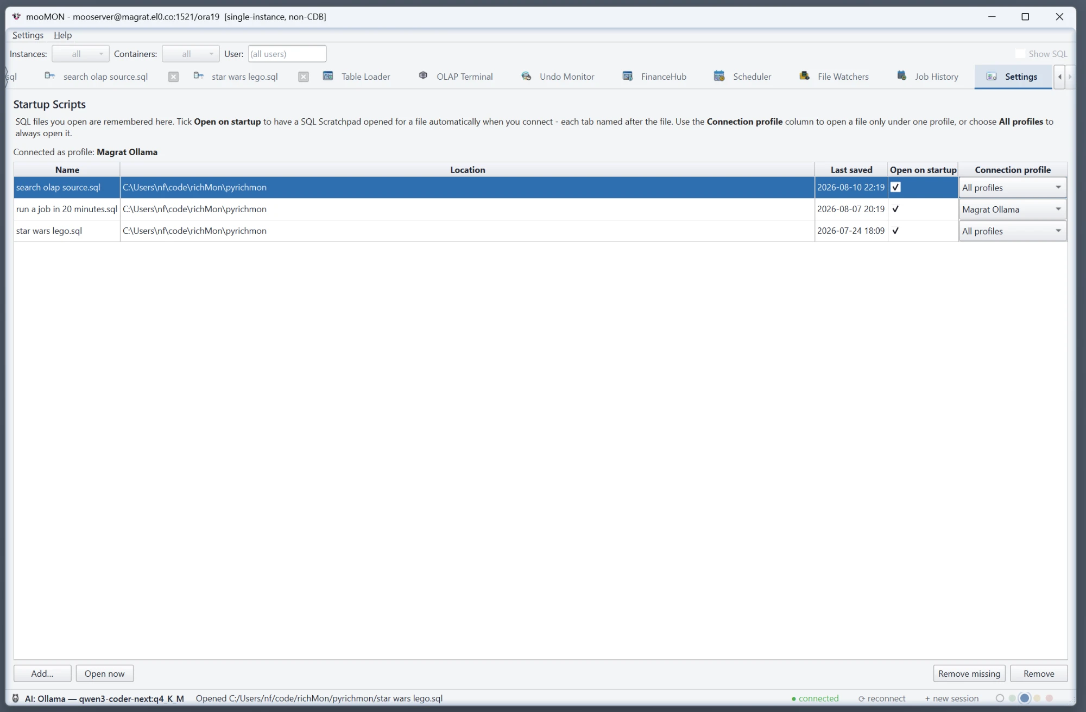The height and width of the screenshot is (712, 1086).
Task: Click the mooMON app icon in title bar
Action: 16,16
